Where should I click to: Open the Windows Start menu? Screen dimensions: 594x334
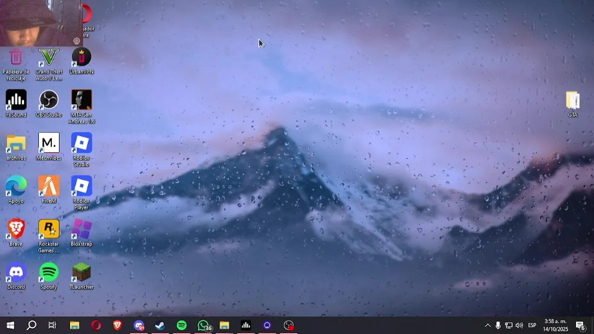tap(10, 325)
